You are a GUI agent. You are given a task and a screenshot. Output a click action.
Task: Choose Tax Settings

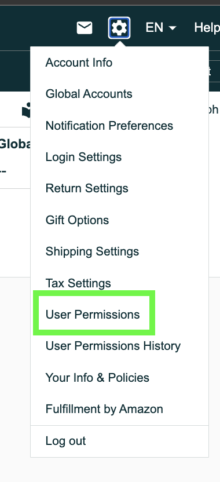78,283
